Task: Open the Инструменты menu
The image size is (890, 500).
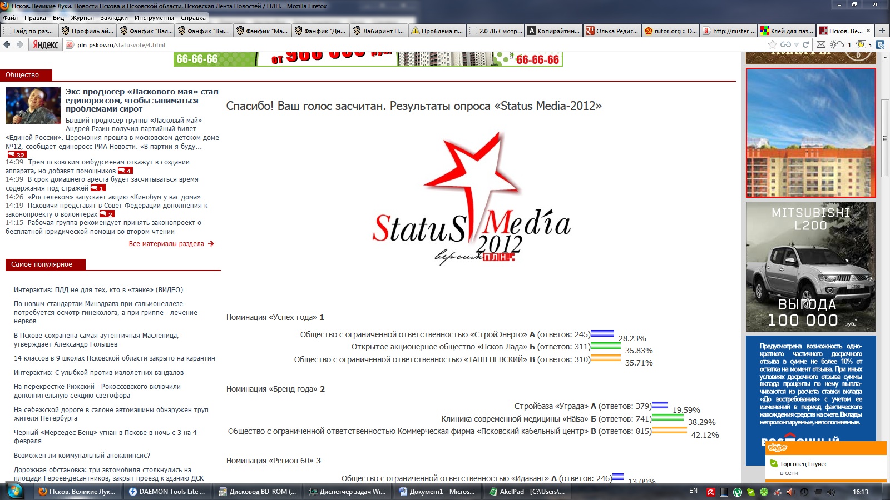Action: [154, 18]
